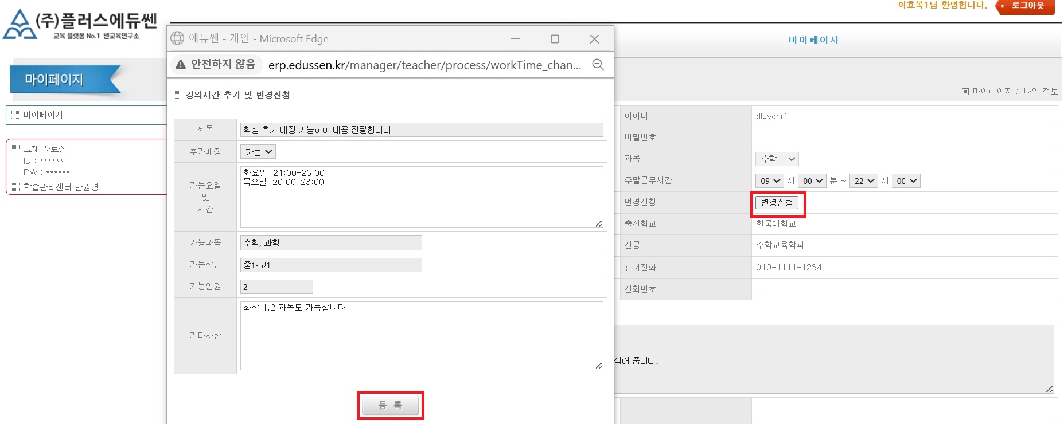The image size is (1064, 424).
Task: Click the globe icon in popup title bar
Action: (177, 38)
